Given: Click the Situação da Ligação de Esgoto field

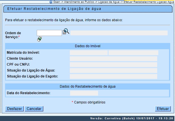Looking at the screenshot, I should pos(113,76).
